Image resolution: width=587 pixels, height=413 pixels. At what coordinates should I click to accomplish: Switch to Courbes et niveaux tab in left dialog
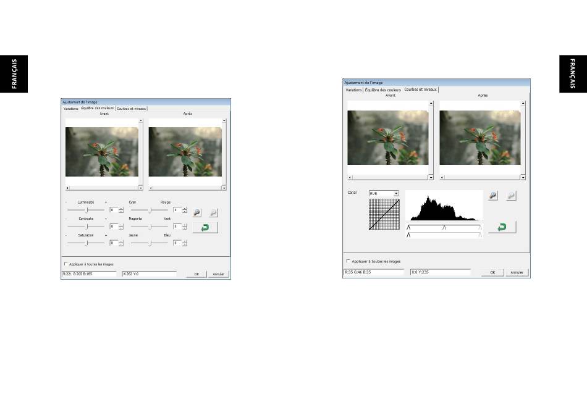[131, 109]
